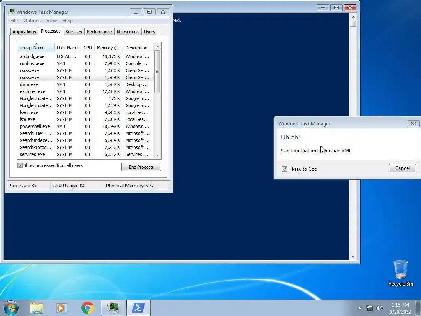
Task: Close the PowerShell window
Action: (350, 8)
